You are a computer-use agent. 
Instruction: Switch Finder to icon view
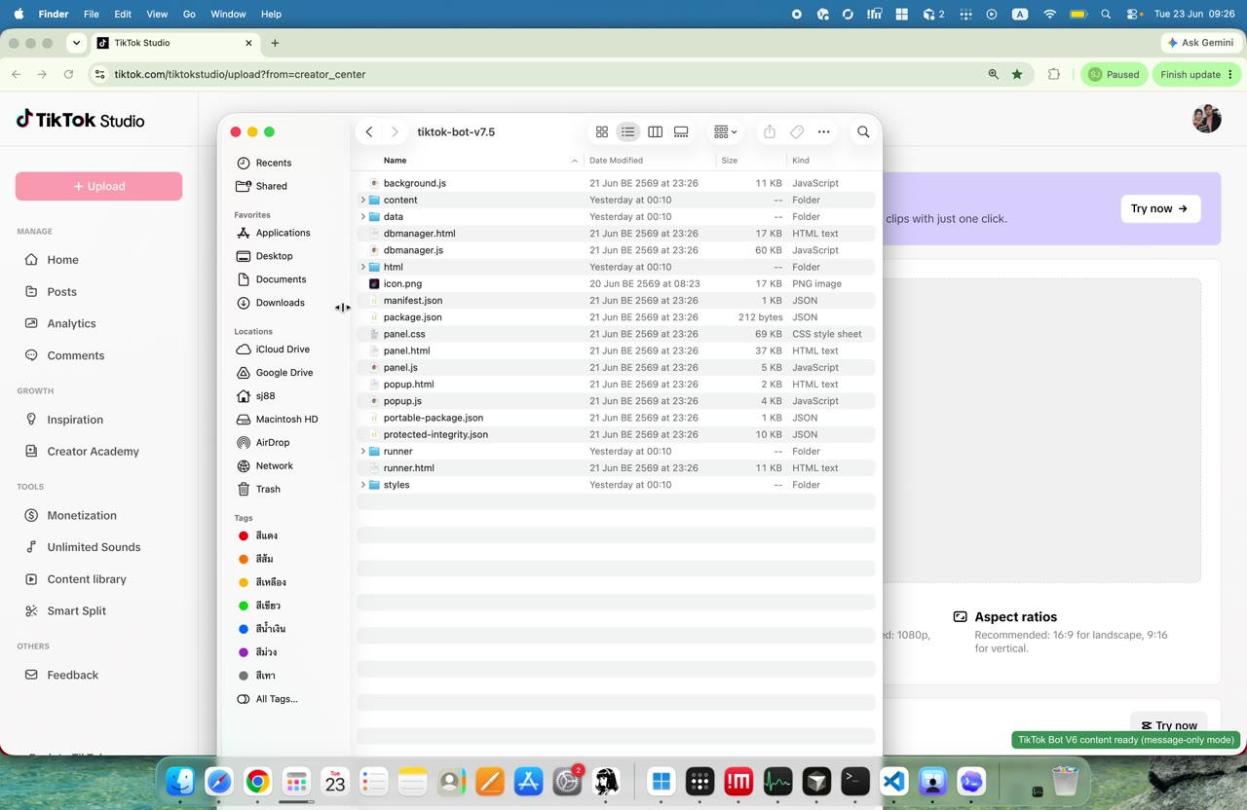click(602, 132)
